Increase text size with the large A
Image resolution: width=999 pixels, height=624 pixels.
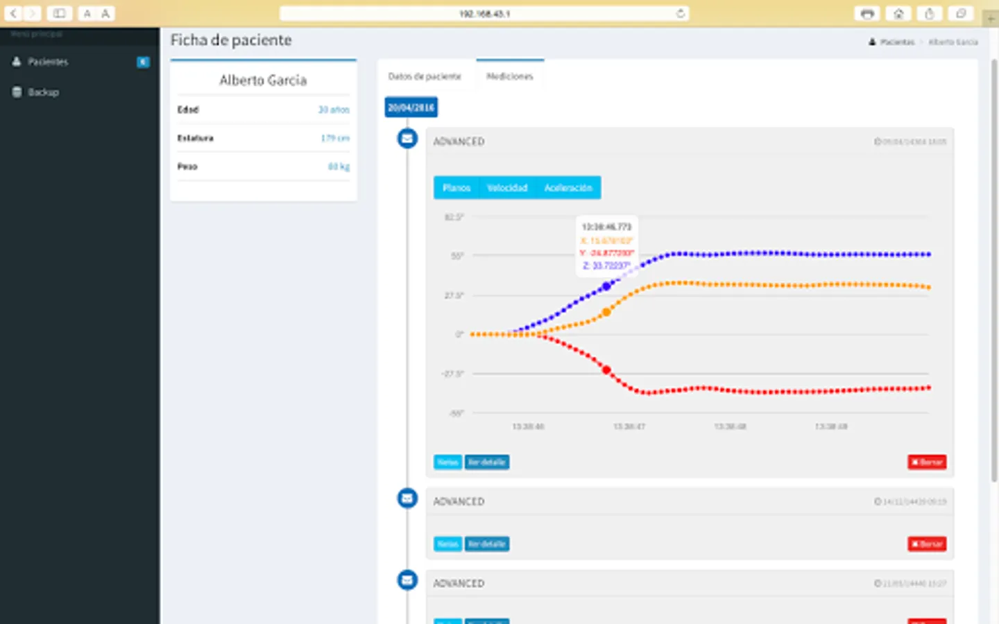pos(105,13)
